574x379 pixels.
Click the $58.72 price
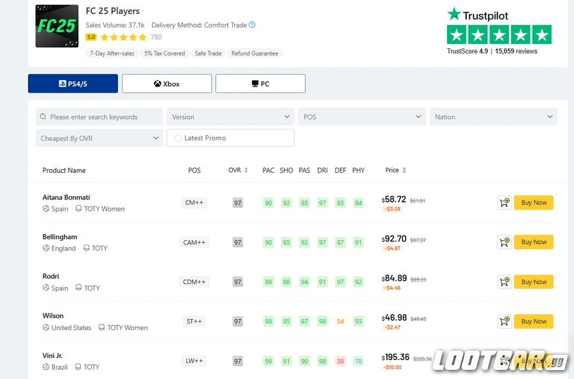394,199
